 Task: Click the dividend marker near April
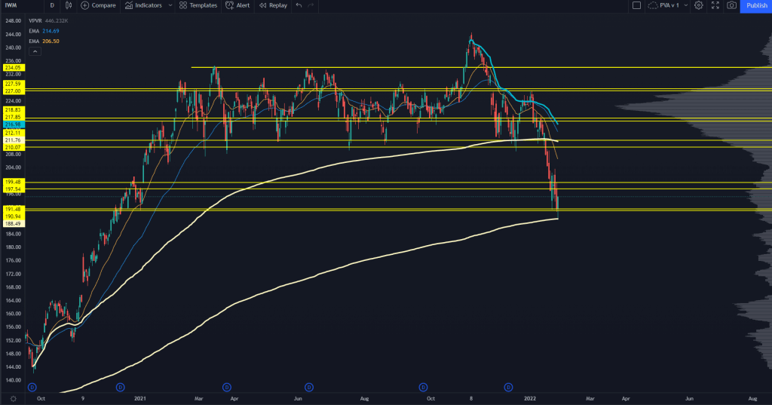(x=227, y=387)
